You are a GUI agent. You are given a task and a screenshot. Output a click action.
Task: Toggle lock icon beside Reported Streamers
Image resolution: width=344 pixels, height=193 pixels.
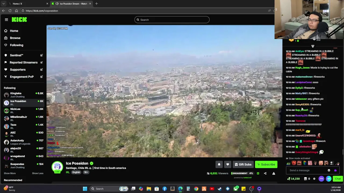(x=41, y=62)
